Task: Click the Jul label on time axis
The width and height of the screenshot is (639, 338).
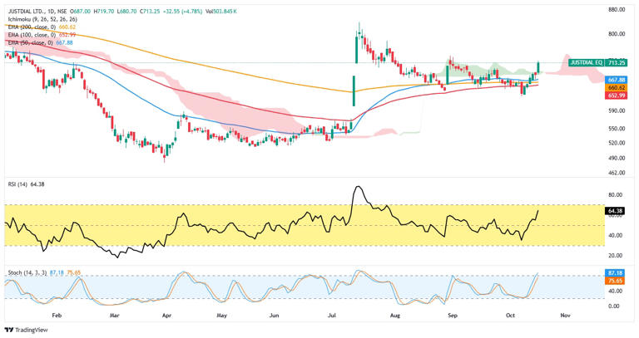Action: 332,316
